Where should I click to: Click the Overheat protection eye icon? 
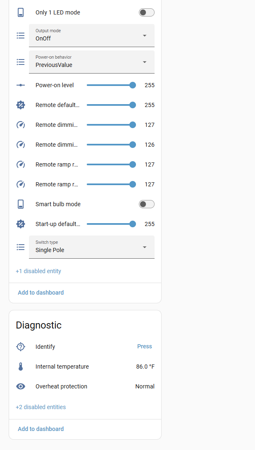[x=21, y=386]
